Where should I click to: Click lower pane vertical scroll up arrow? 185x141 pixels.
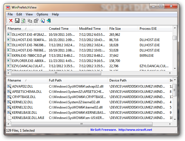click(175, 80)
